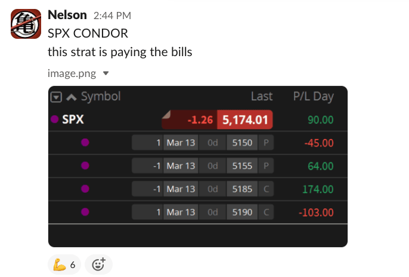This screenshot has width=409, height=277.
Task: Add a reaction with the emoji button
Action: click(98, 264)
